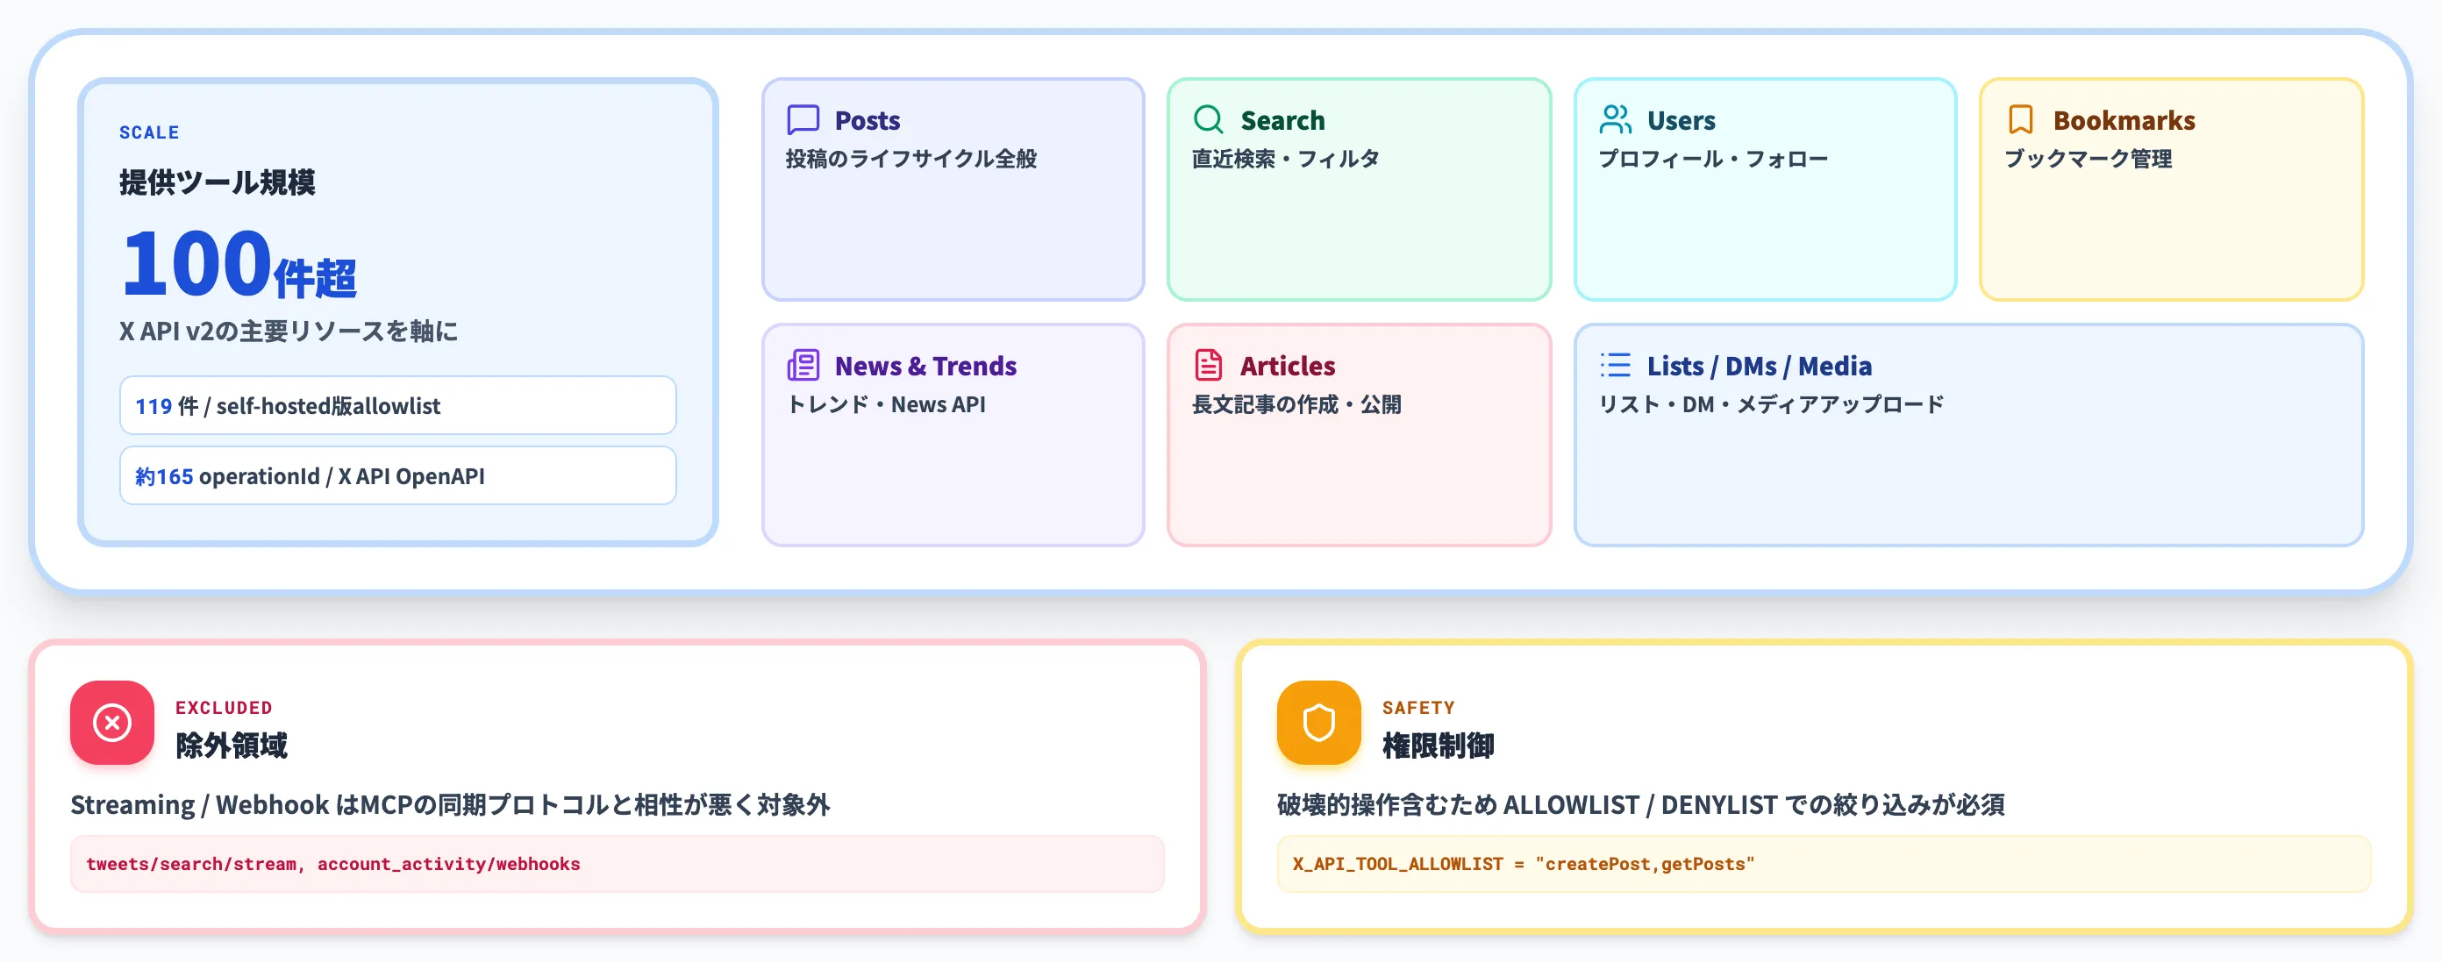Click the Posts speech-bubble icon
Image resolution: width=2442 pixels, height=963 pixels.
click(803, 120)
